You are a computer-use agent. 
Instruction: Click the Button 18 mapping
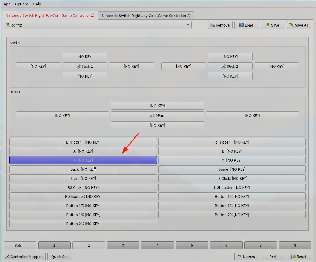click(232, 206)
